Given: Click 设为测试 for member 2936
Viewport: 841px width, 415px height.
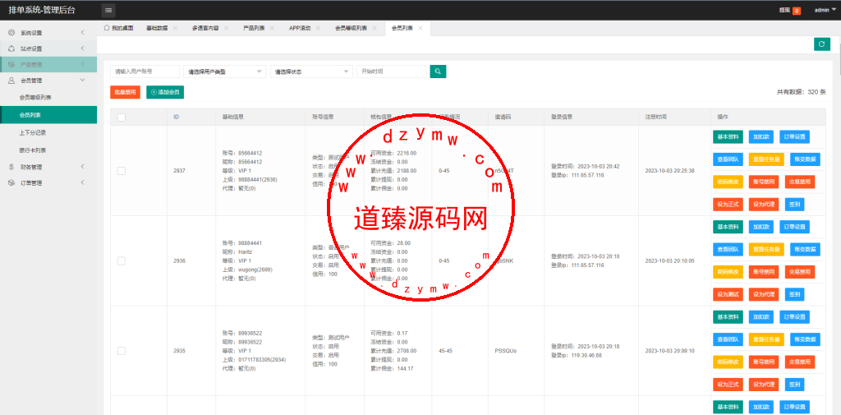Looking at the screenshot, I should tap(728, 294).
